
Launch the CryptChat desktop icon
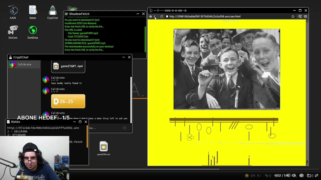[x=52, y=12]
